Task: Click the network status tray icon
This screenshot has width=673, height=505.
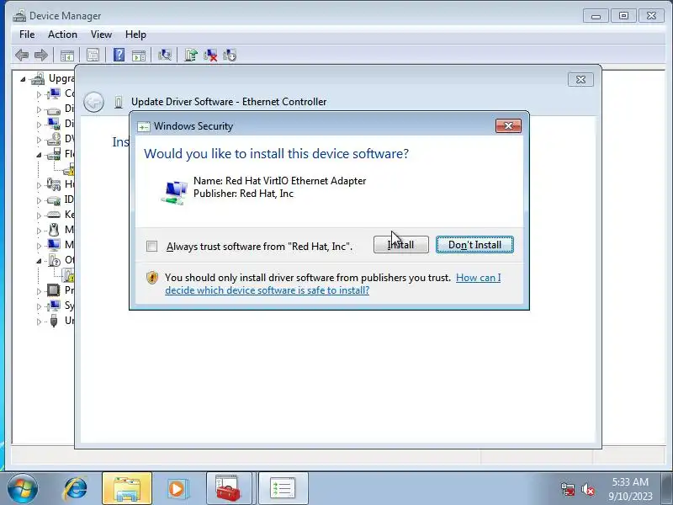Action: (567, 489)
